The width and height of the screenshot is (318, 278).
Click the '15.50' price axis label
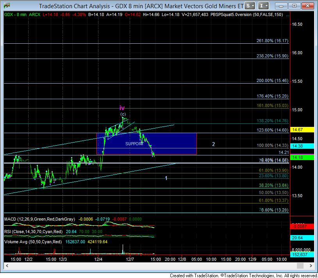click(297, 81)
